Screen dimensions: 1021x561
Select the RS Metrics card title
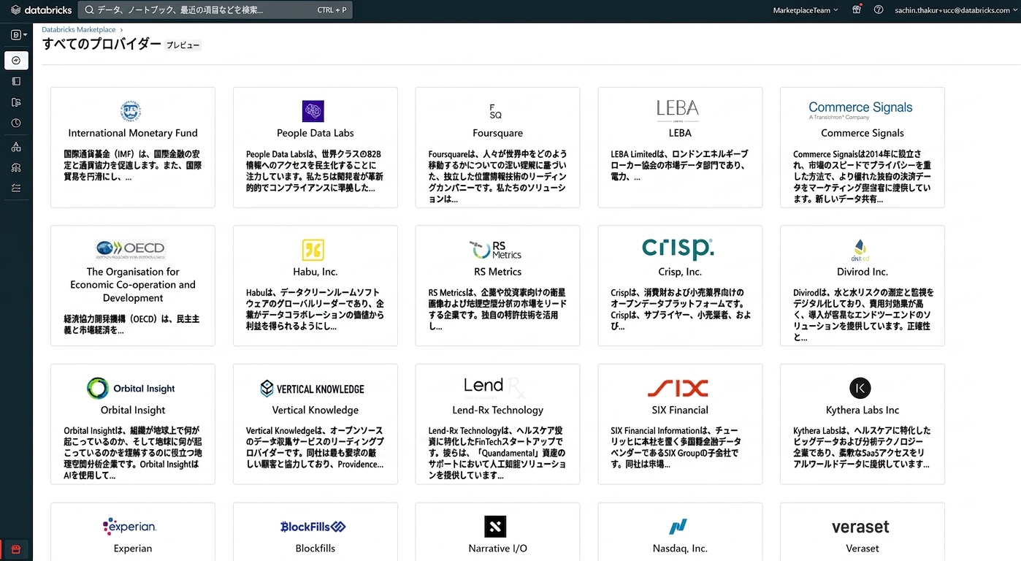498,272
